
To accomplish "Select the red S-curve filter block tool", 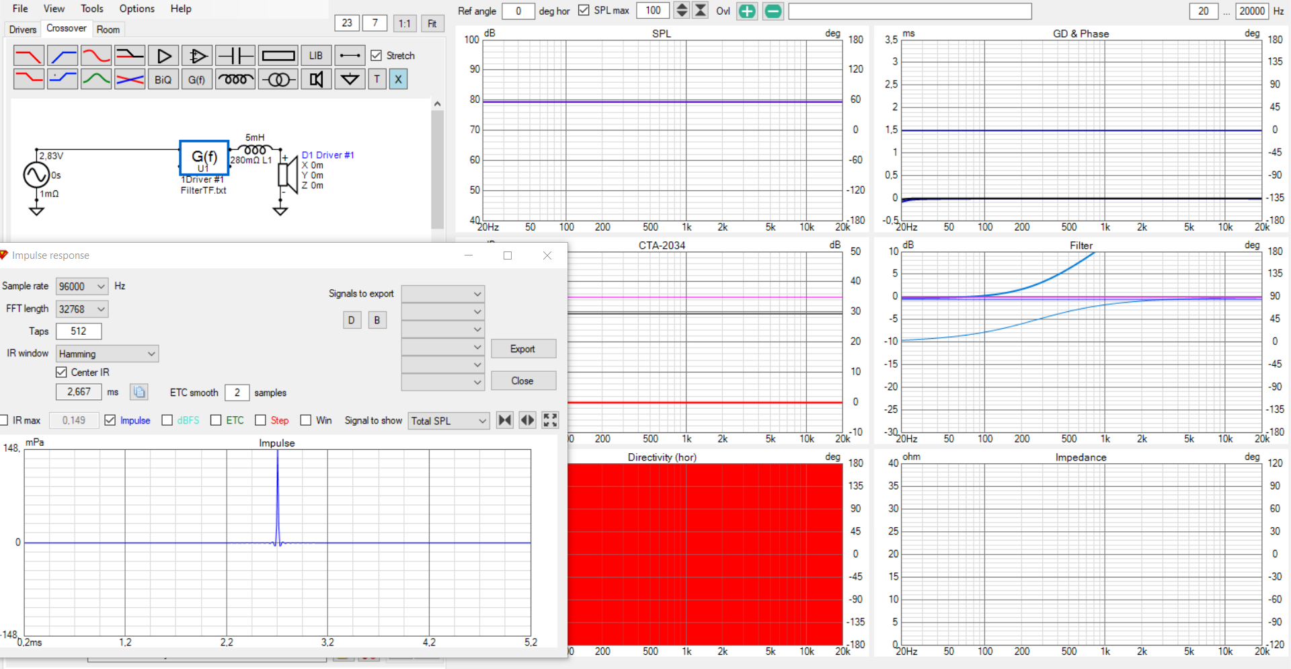I will click(96, 55).
